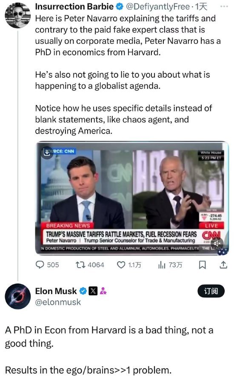Open Insurrection Barbie's profile avatar
Screen dimensions: 234x382
point(17,15)
